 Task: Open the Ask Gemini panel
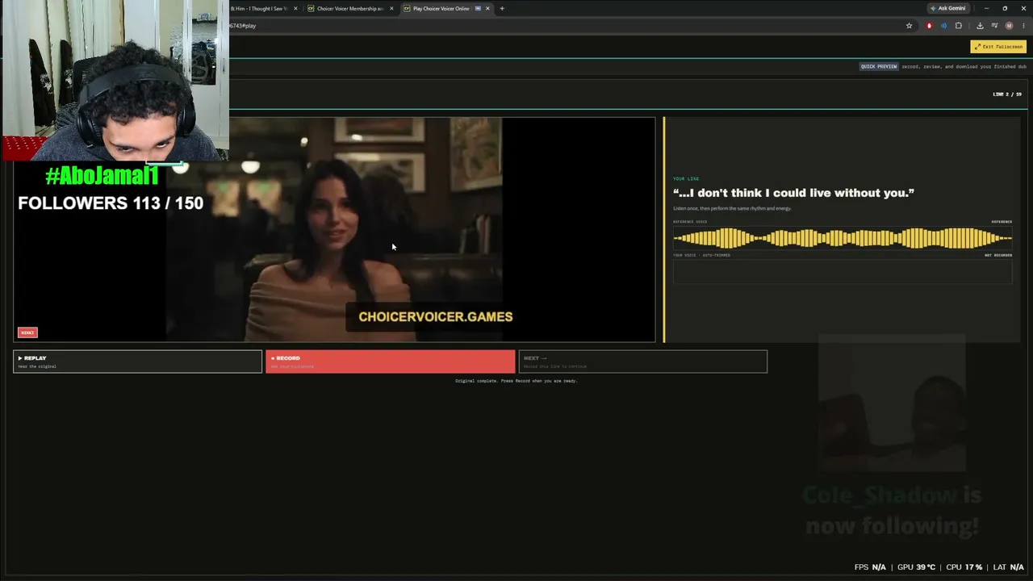tap(947, 8)
